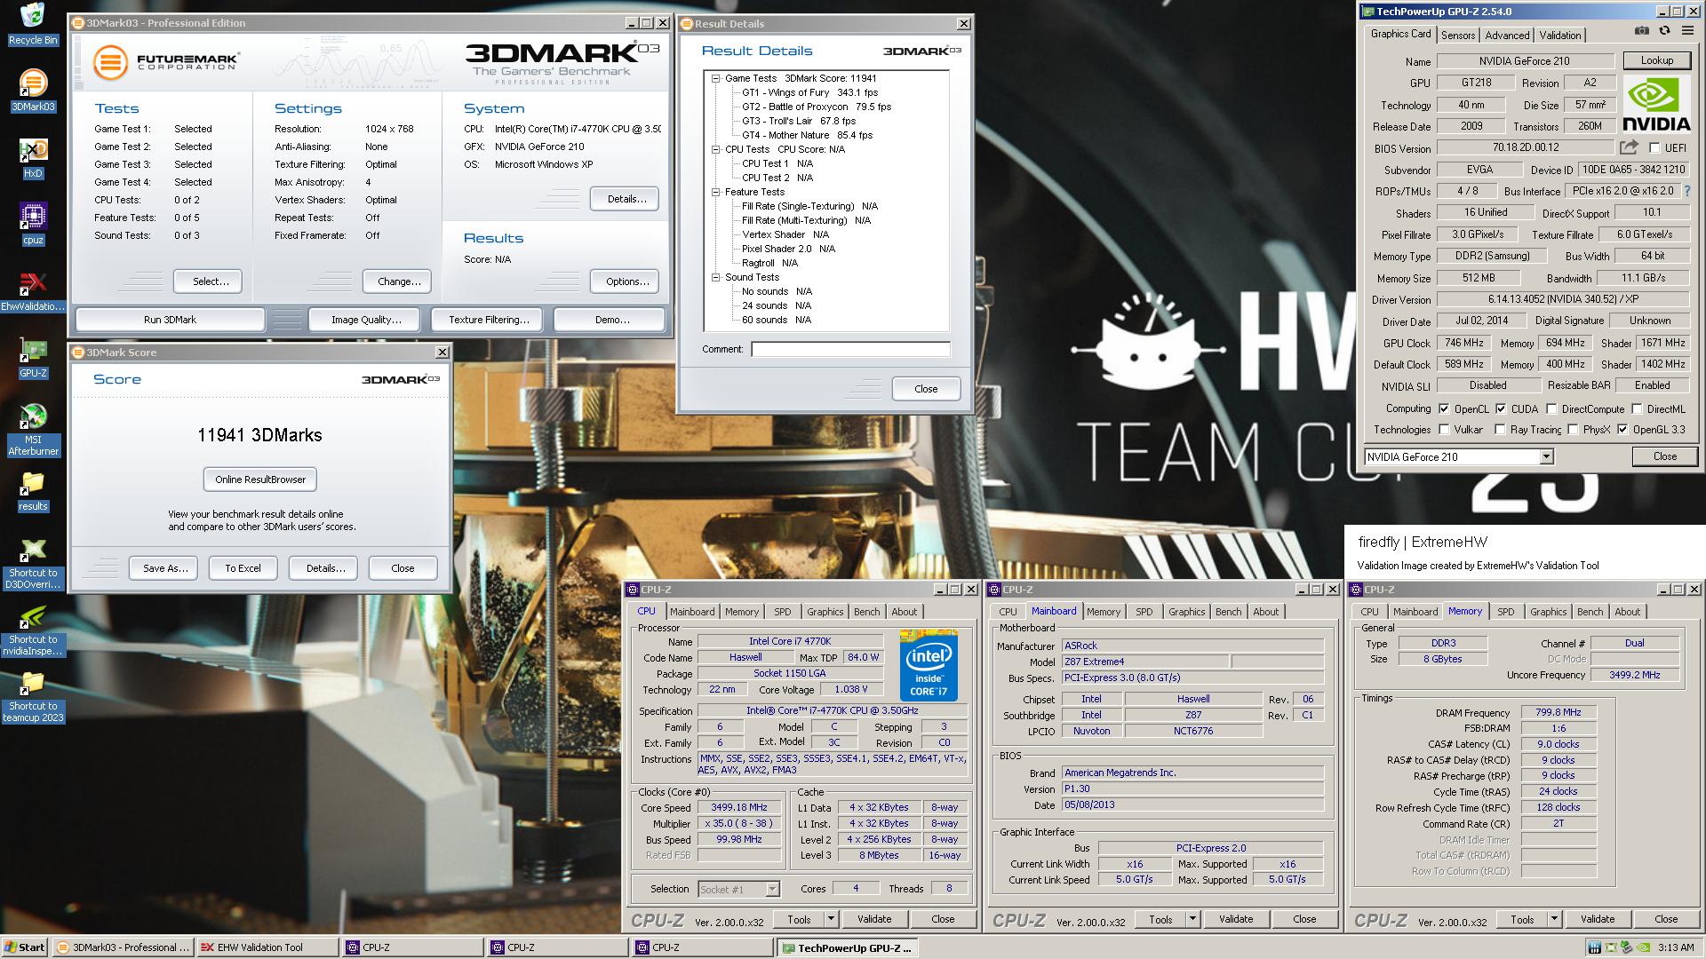Click the Save As button
The width and height of the screenshot is (1706, 959).
[x=165, y=568]
